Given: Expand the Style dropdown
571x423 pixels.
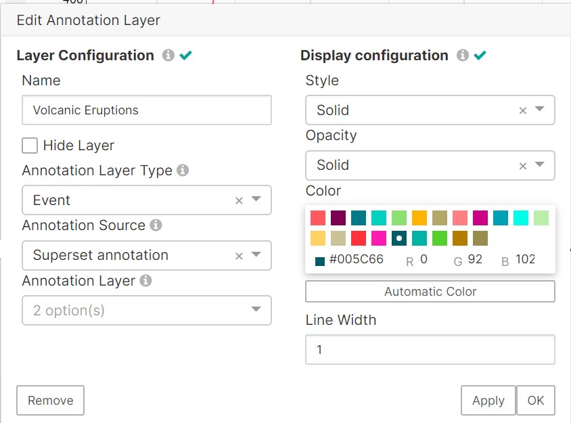Looking at the screenshot, I should pos(540,110).
